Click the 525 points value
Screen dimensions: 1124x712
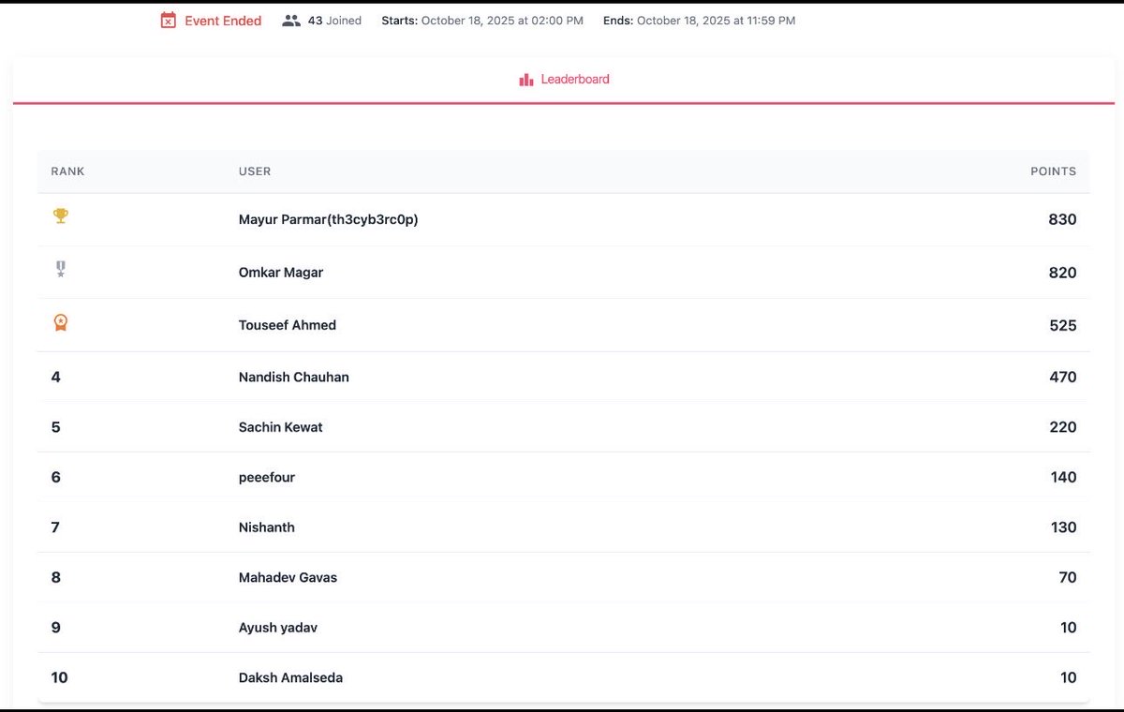pyautogui.click(x=1062, y=325)
